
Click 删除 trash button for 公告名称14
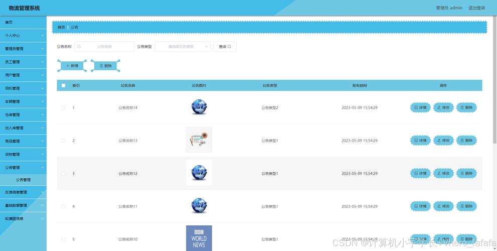click(x=466, y=107)
